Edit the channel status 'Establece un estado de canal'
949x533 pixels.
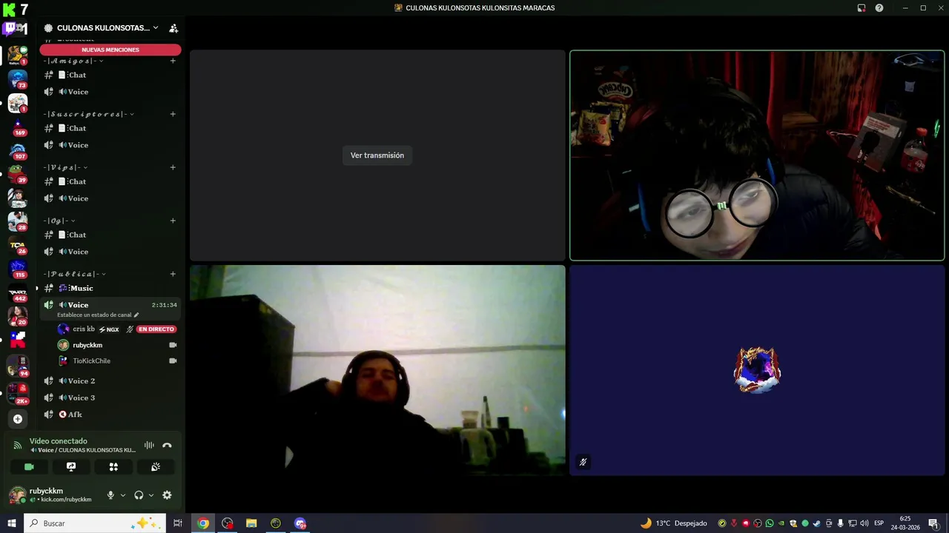[x=98, y=315]
